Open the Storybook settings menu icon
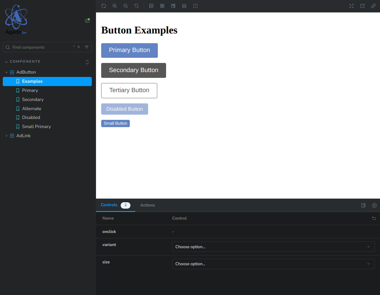This screenshot has height=295, width=380. [87, 21]
